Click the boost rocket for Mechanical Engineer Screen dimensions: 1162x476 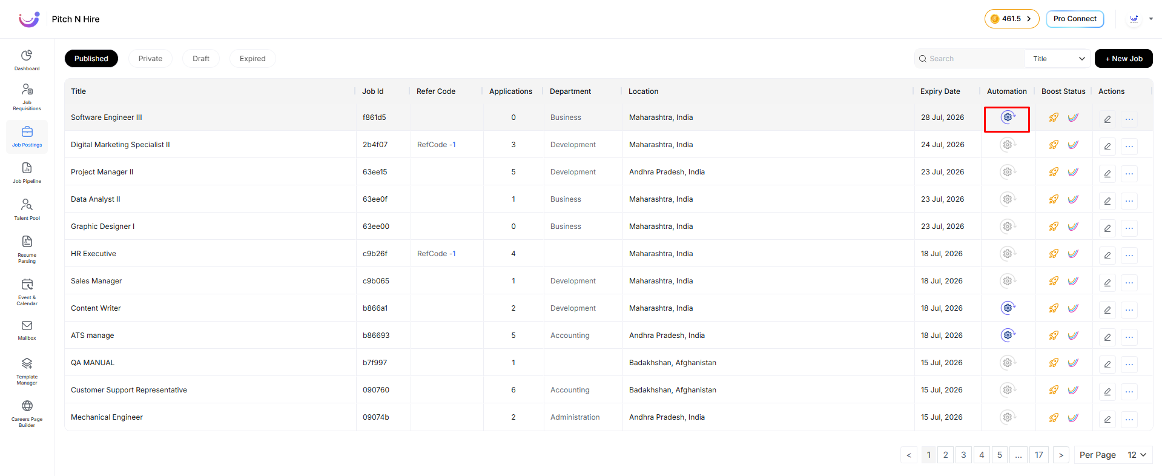point(1054,417)
